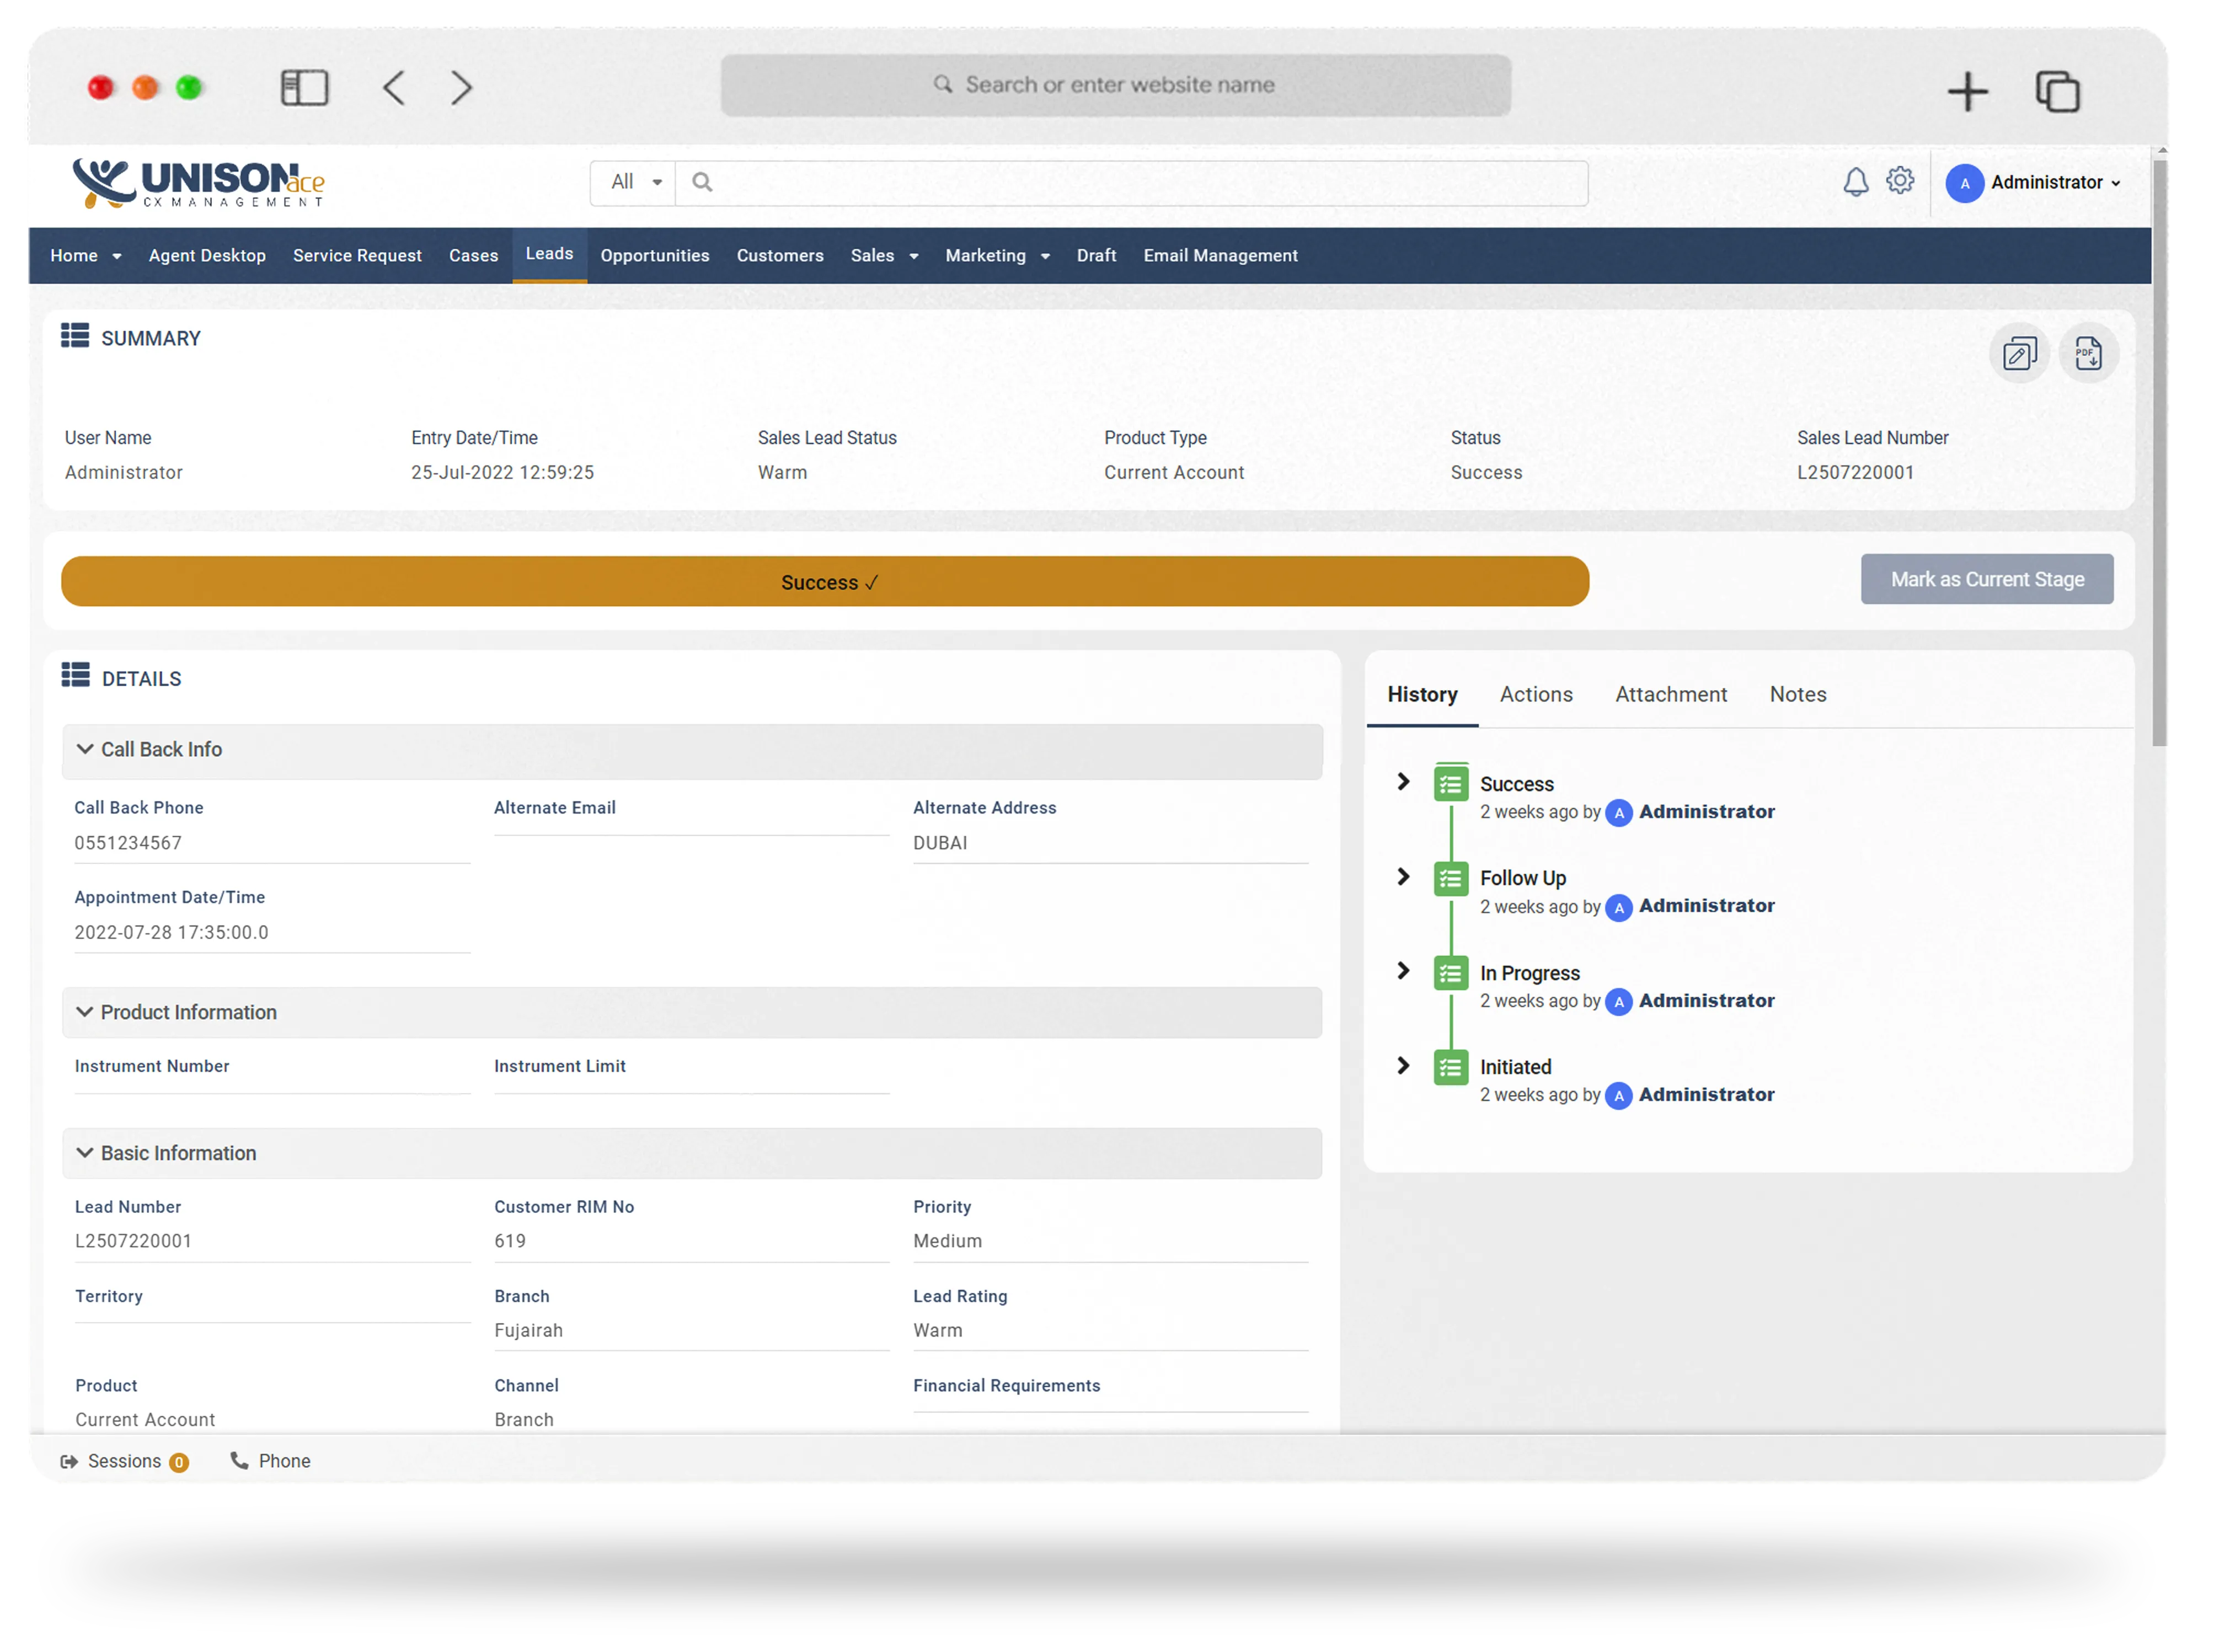Screen dimensions: 2230x1652
Task: Switch to the Attachment tab
Action: [x=1670, y=695]
